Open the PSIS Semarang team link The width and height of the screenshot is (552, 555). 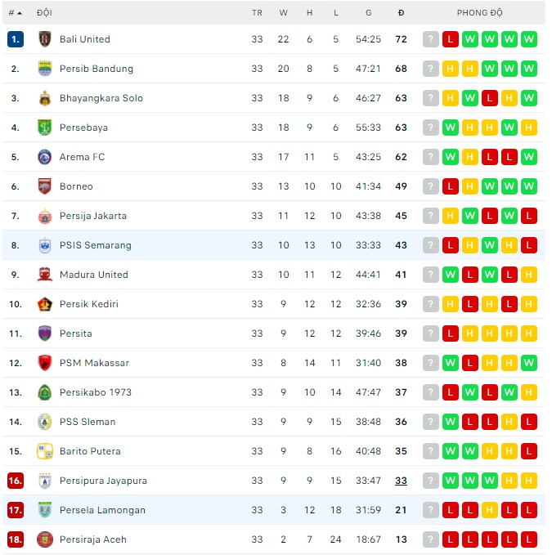pos(95,245)
